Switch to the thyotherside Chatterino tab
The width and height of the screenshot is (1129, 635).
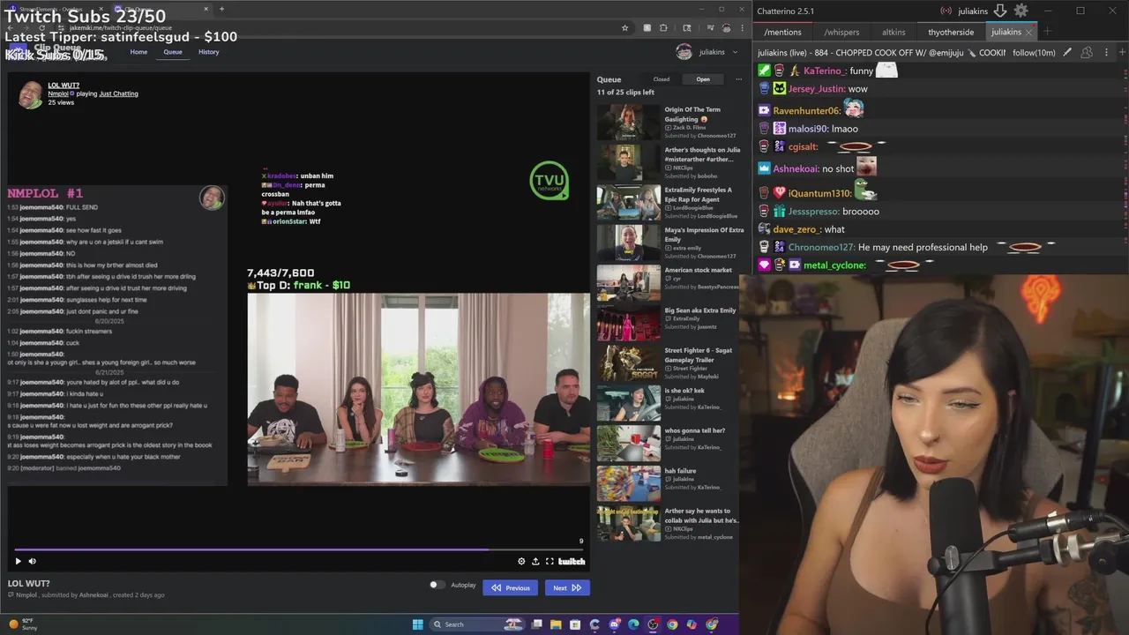(x=951, y=32)
